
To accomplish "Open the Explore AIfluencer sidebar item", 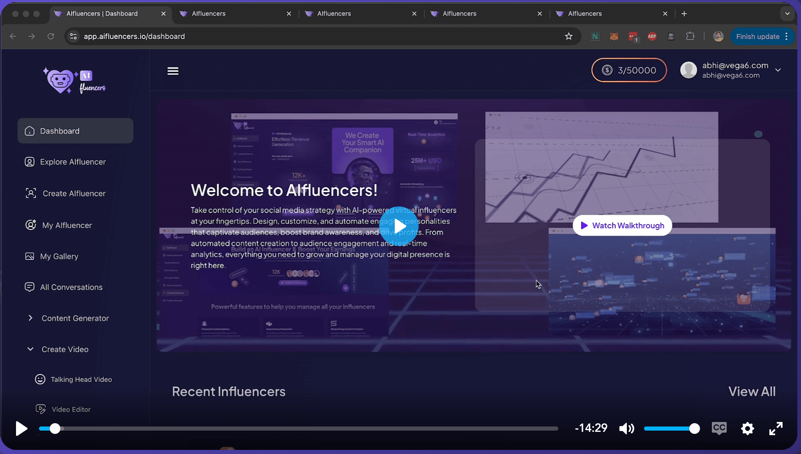I will (x=73, y=162).
